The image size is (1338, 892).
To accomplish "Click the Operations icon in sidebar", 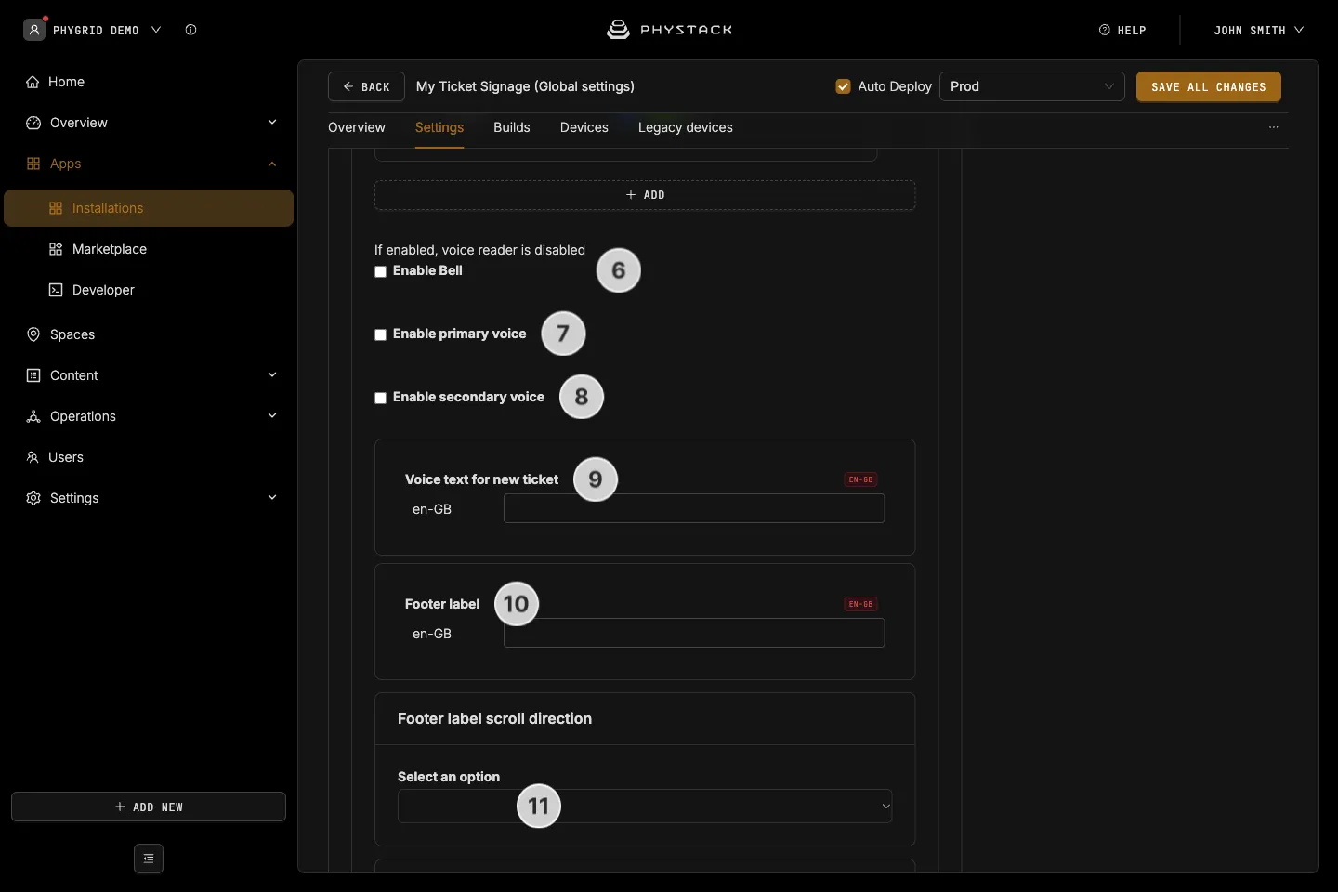I will [x=33, y=416].
